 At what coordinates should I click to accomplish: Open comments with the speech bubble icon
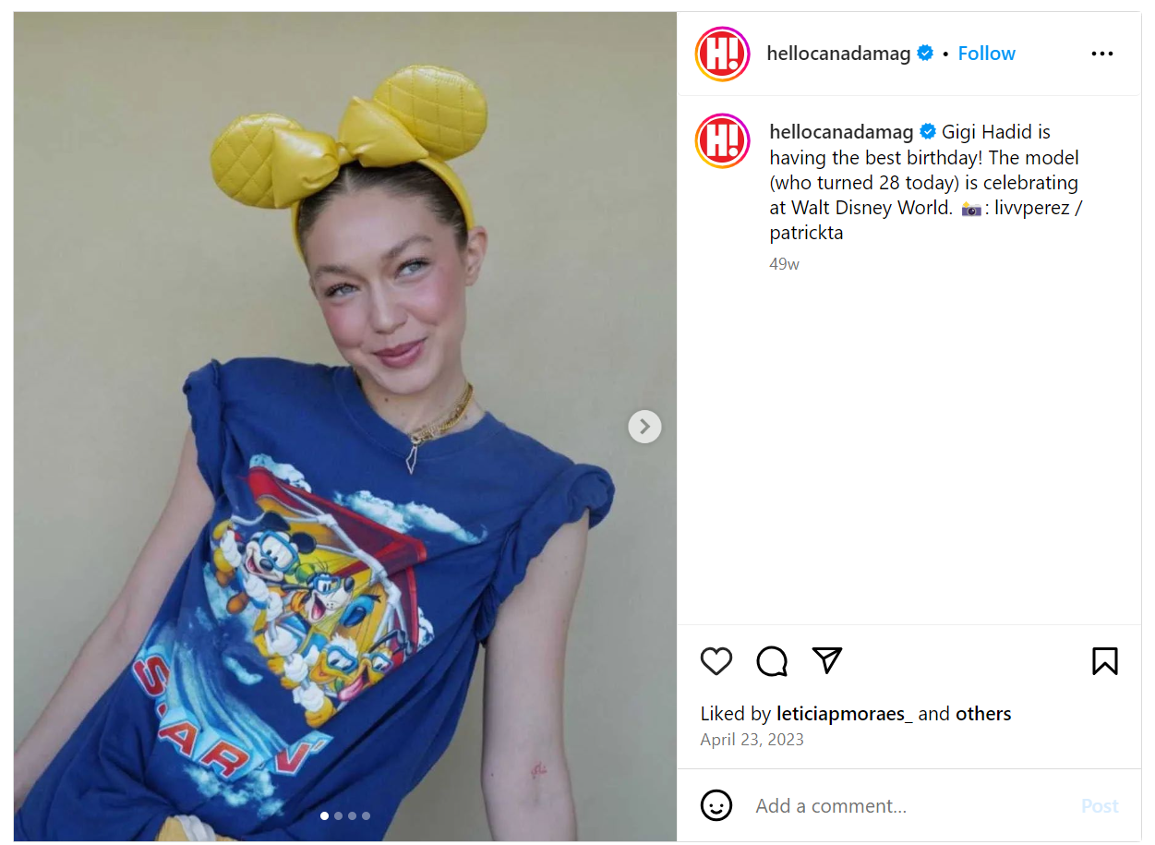point(772,661)
